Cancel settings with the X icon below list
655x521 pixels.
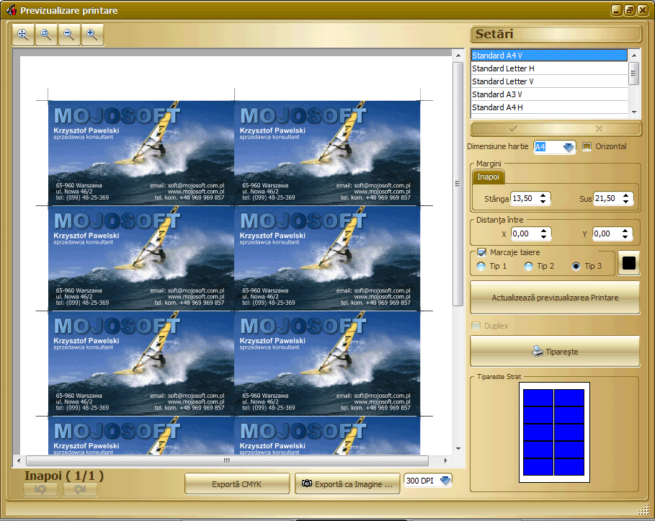[x=599, y=129]
